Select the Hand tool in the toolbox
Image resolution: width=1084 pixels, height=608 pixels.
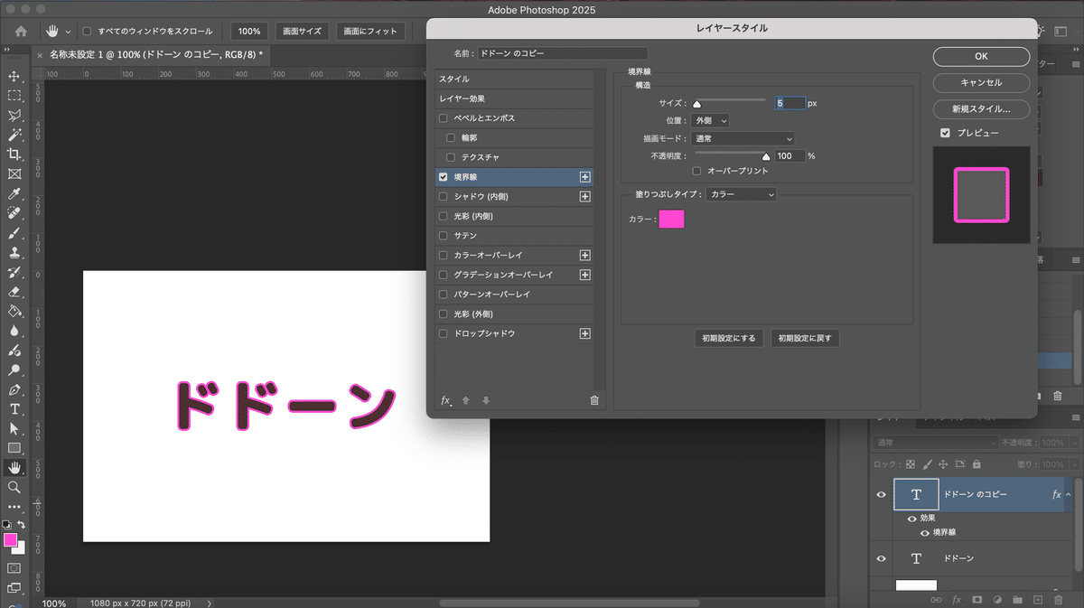click(x=14, y=467)
